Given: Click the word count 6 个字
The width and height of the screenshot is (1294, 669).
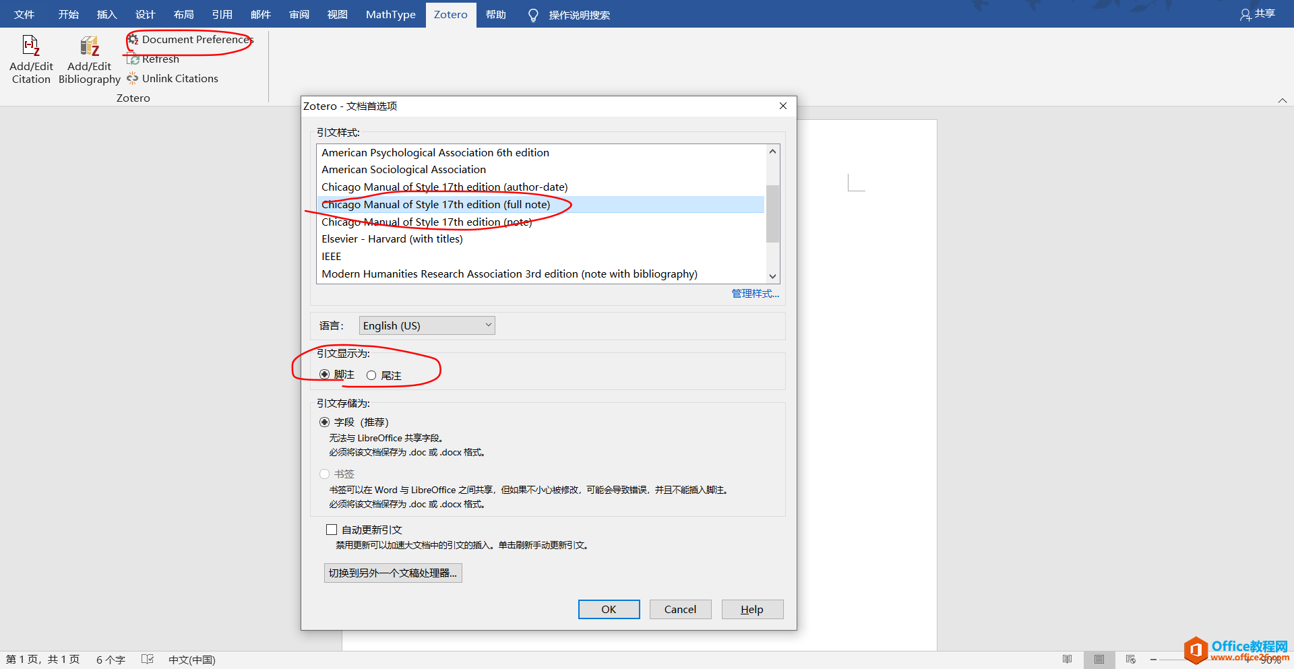Looking at the screenshot, I should [x=111, y=660].
